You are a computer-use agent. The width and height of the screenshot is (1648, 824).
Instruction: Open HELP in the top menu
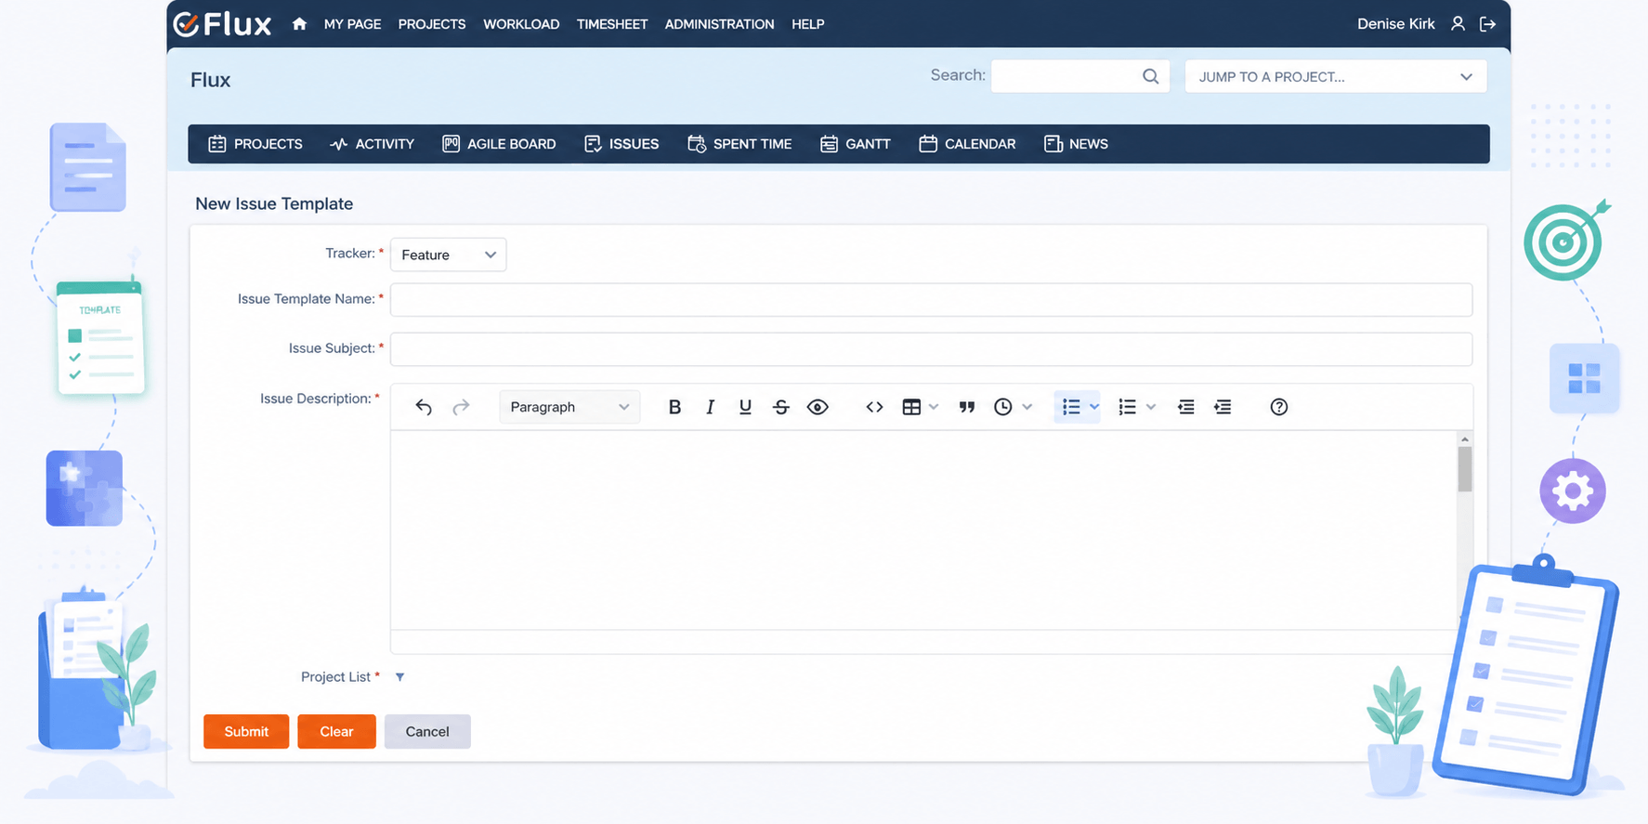click(x=808, y=24)
